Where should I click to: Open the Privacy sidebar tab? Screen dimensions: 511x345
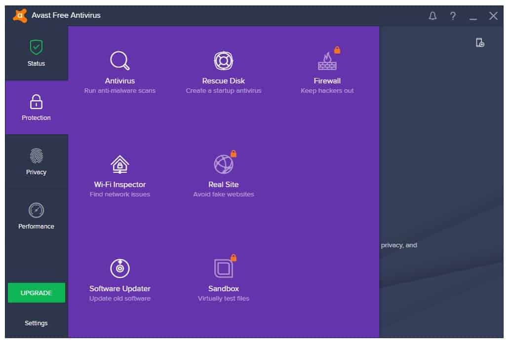point(36,162)
